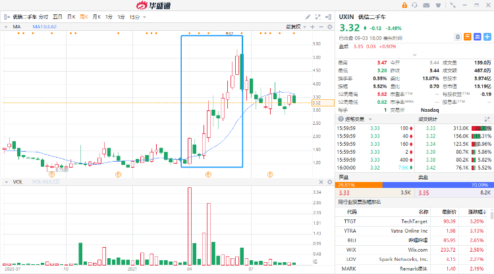Click earnings E marker after 07
This screenshot has height=274, width=494.
[270, 174]
